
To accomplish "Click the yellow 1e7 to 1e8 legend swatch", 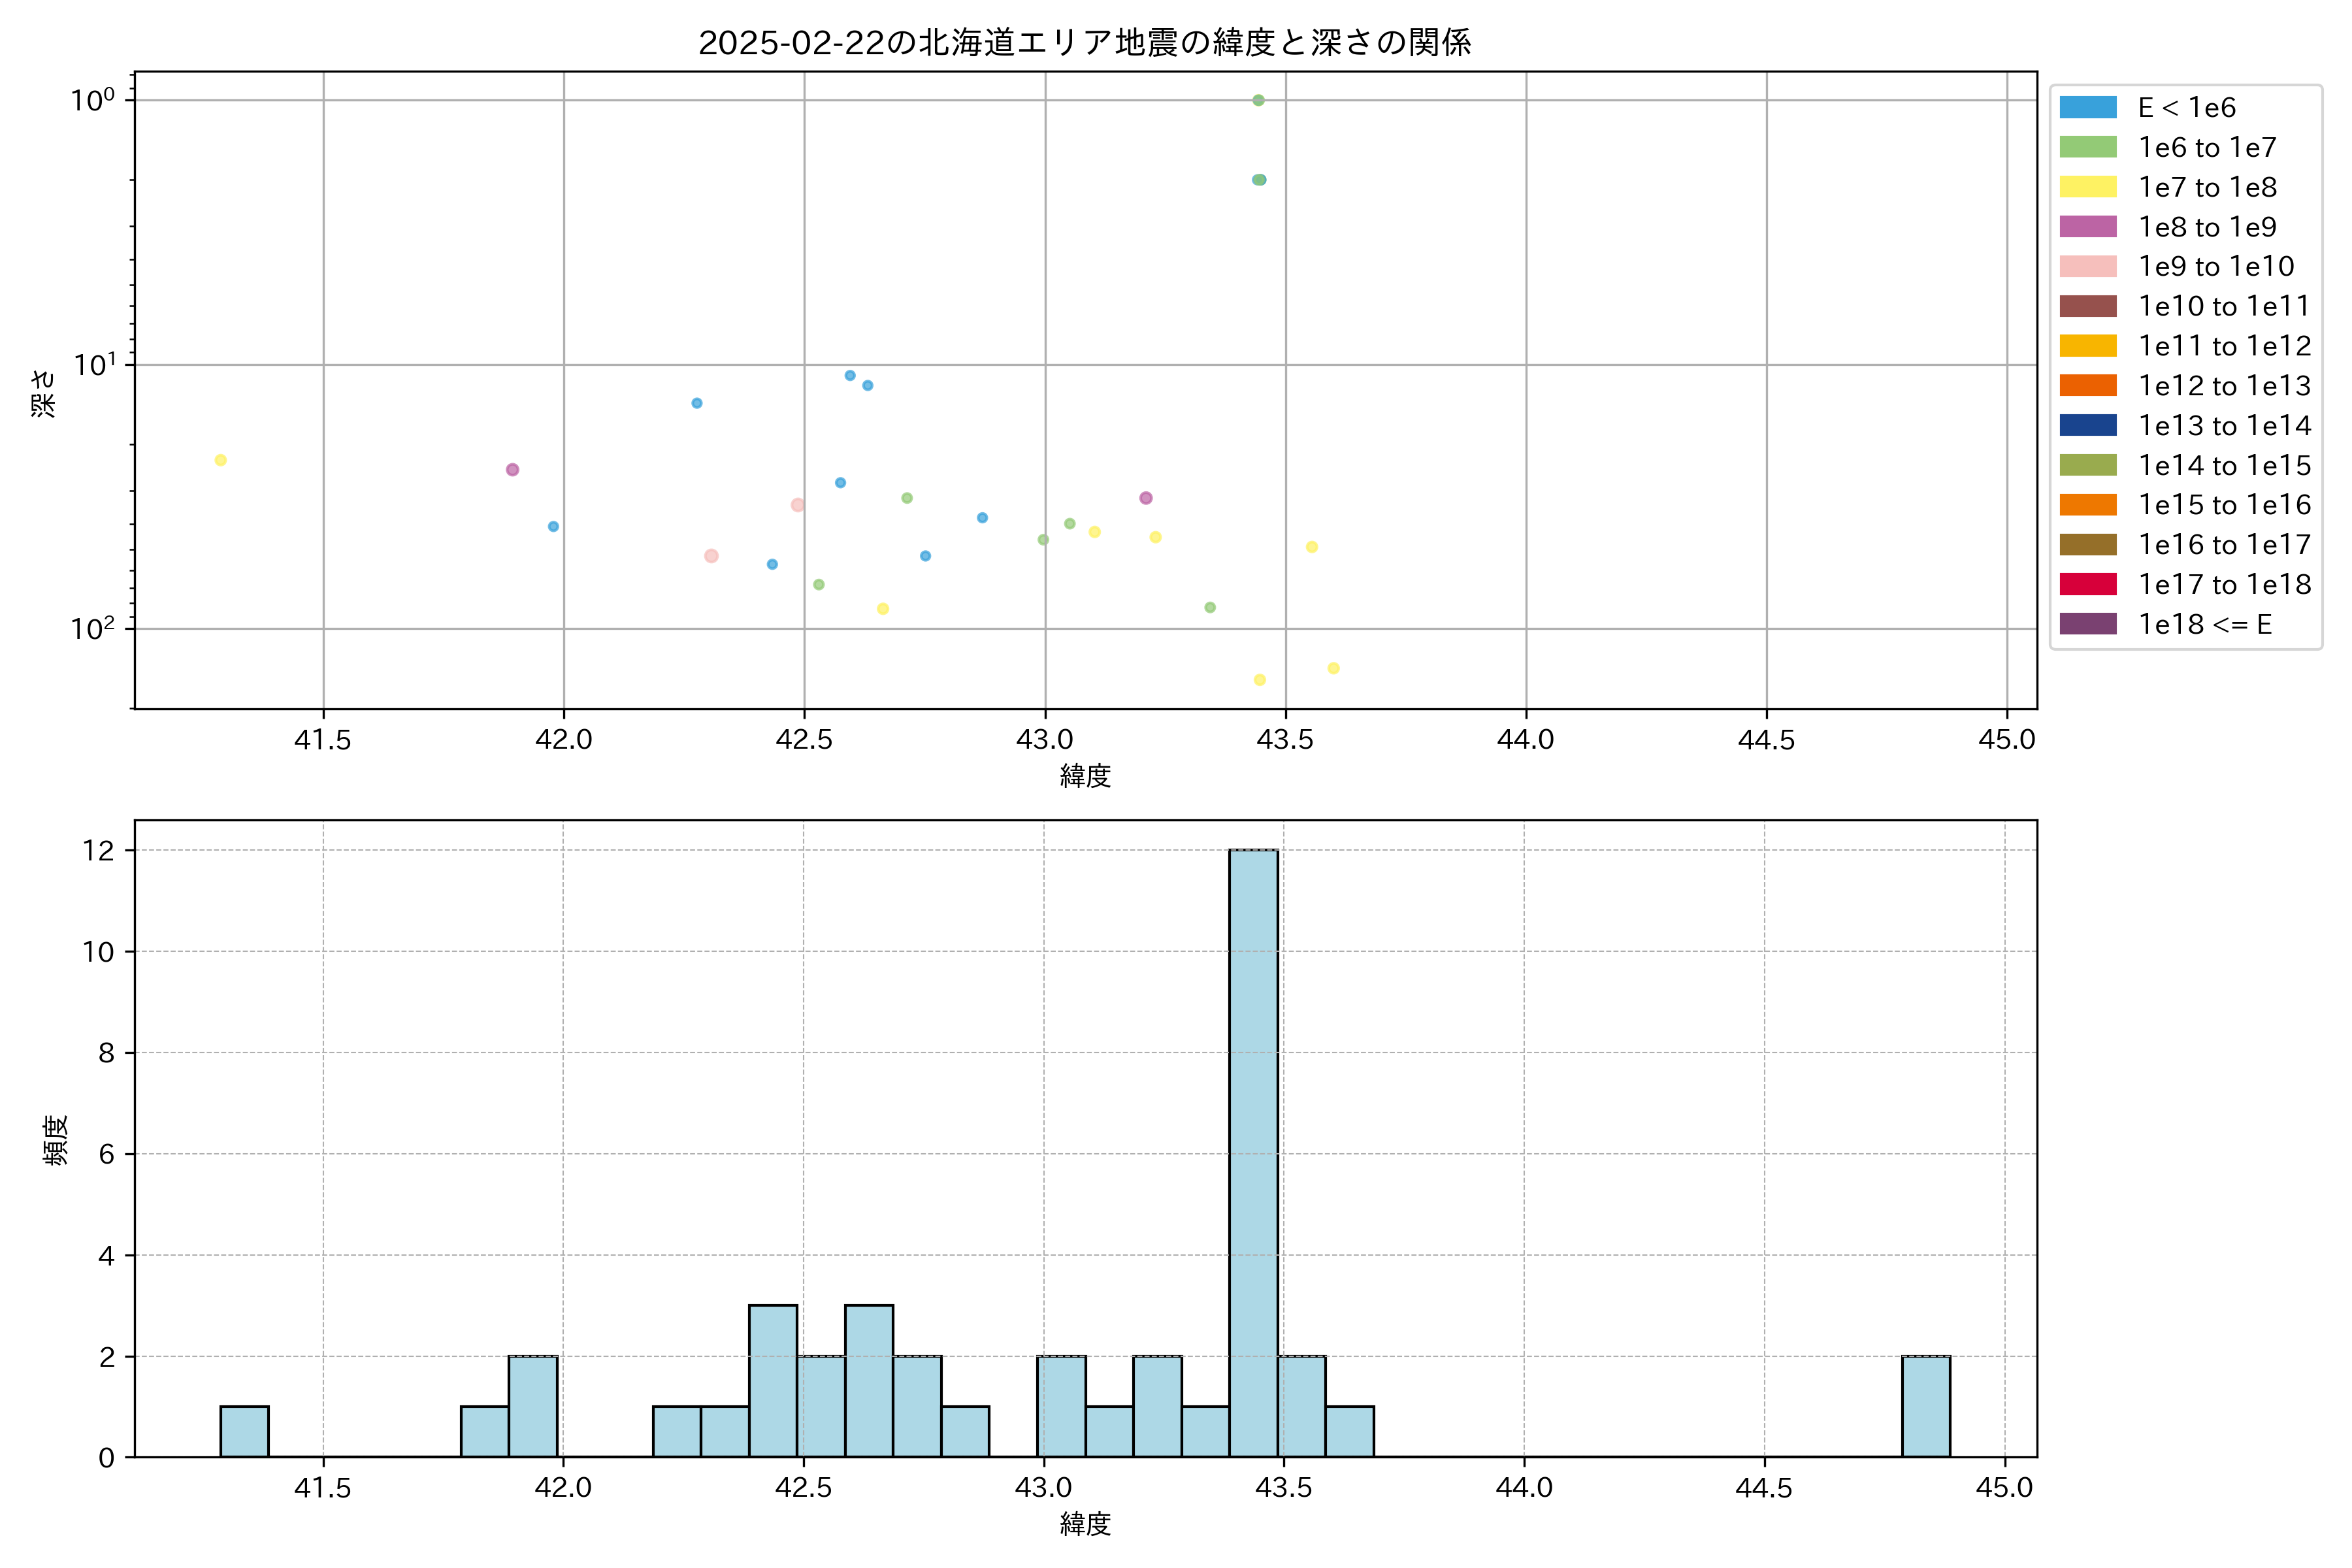I will coord(2088,187).
